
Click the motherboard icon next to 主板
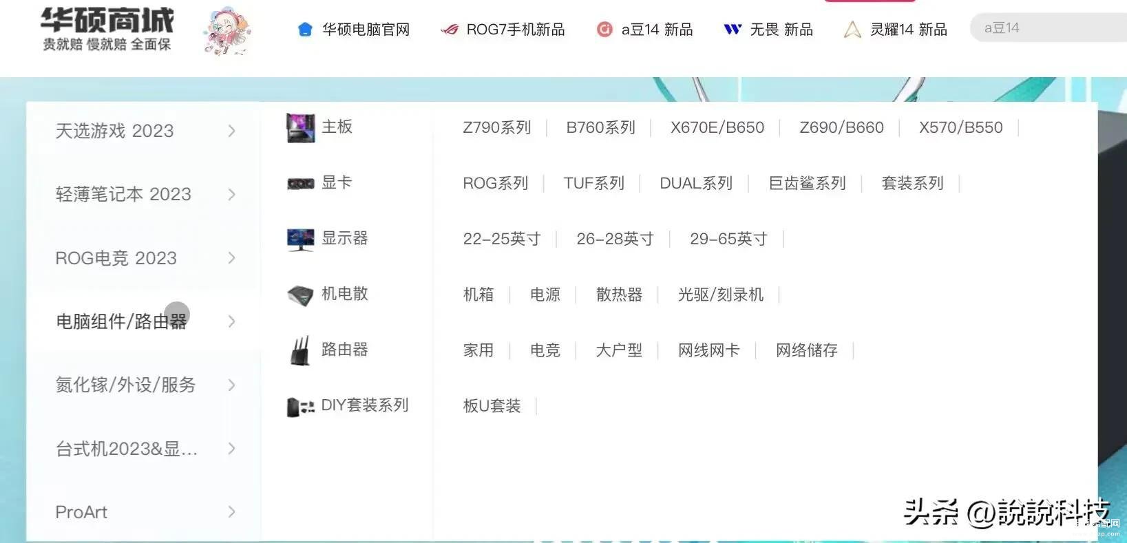[x=300, y=128]
